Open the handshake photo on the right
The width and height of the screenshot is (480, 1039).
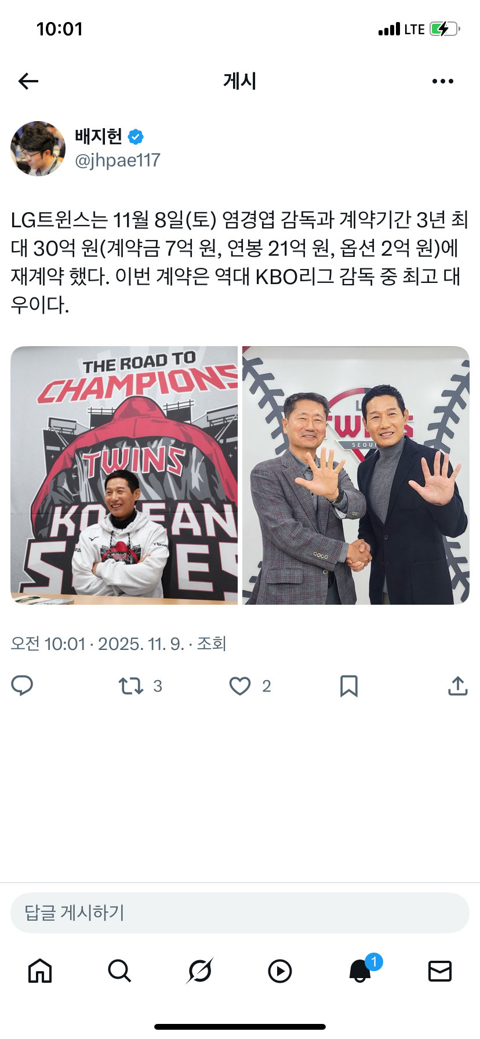(x=356, y=475)
